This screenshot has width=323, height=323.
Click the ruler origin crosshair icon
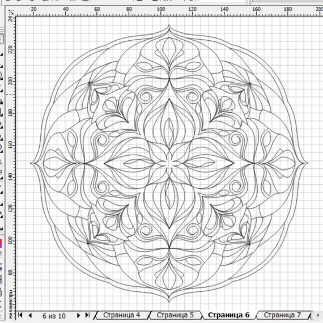pos(11,11)
